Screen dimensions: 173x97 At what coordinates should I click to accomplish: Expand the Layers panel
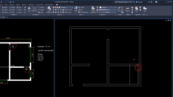tap(60, 15)
